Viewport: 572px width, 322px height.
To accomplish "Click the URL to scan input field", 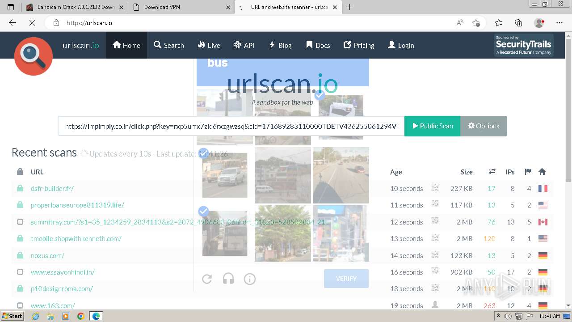I will (x=231, y=126).
